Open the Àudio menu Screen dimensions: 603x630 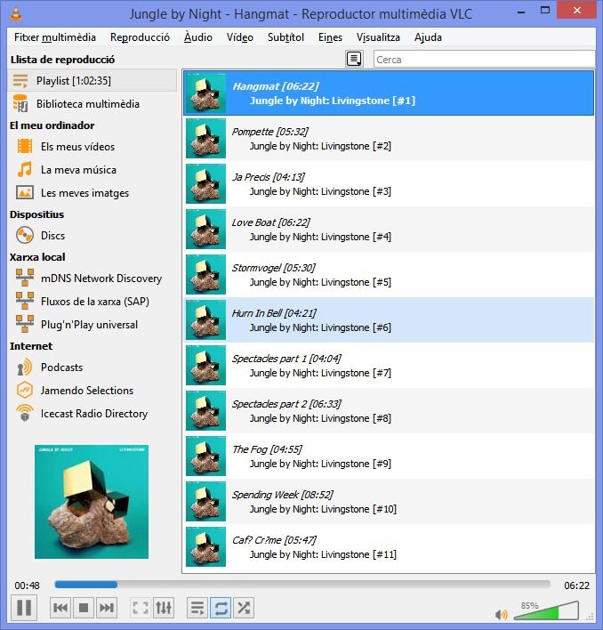[x=198, y=37]
